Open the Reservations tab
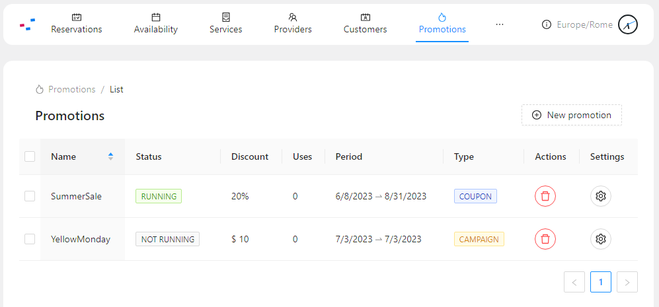Viewport: 659px width, 307px height. [x=77, y=24]
